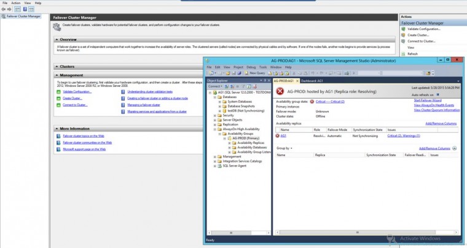Image resolution: width=467 pixels, height=248 pixels.
Task: Click the Refresh icon in Actions pane
Action: (403, 54)
